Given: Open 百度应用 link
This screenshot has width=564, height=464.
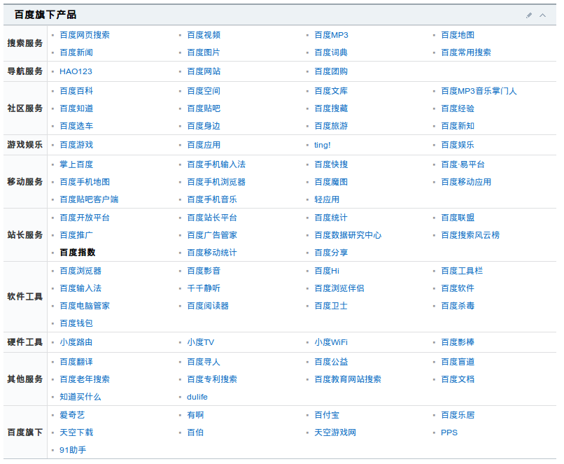Looking at the screenshot, I should coord(204,145).
